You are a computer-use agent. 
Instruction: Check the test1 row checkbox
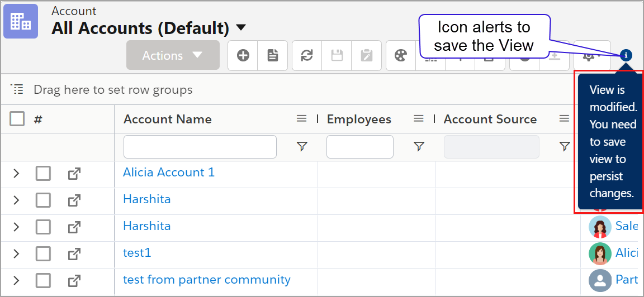[43, 254]
